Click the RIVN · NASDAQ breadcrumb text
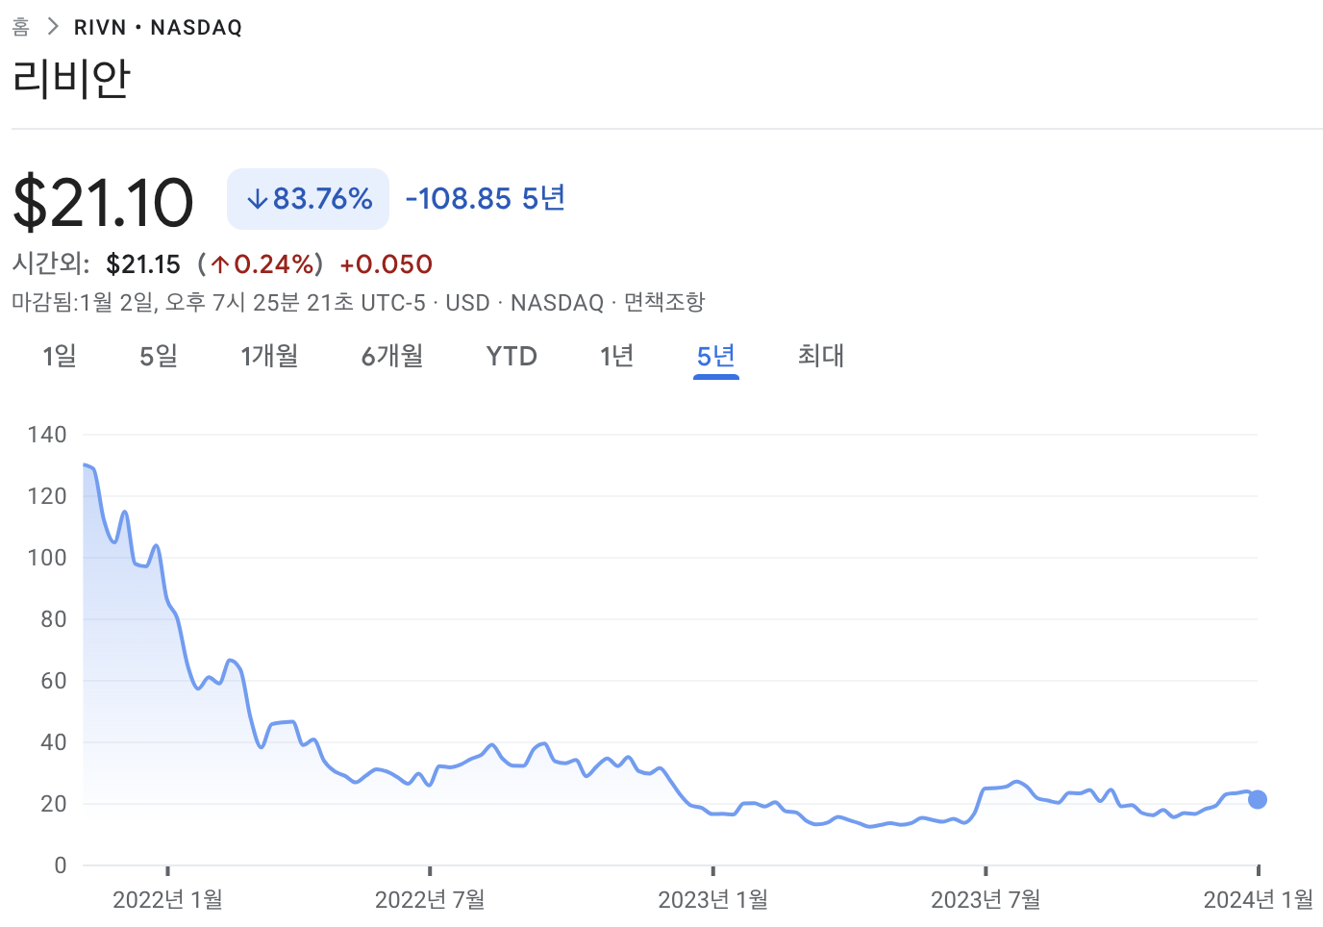The width and height of the screenshot is (1323, 927). tap(158, 26)
